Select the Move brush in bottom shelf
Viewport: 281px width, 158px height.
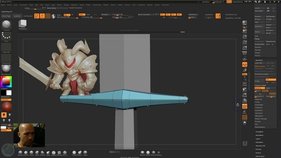(x=37, y=153)
